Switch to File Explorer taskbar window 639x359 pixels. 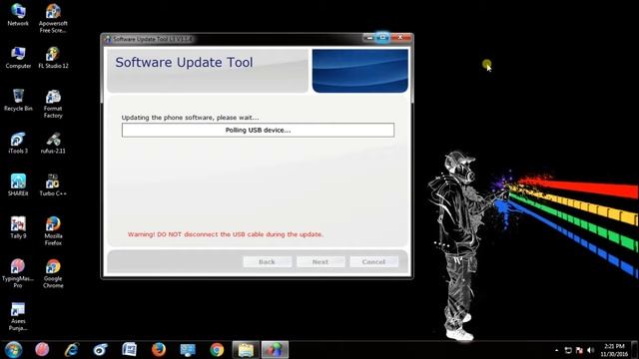click(x=246, y=350)
